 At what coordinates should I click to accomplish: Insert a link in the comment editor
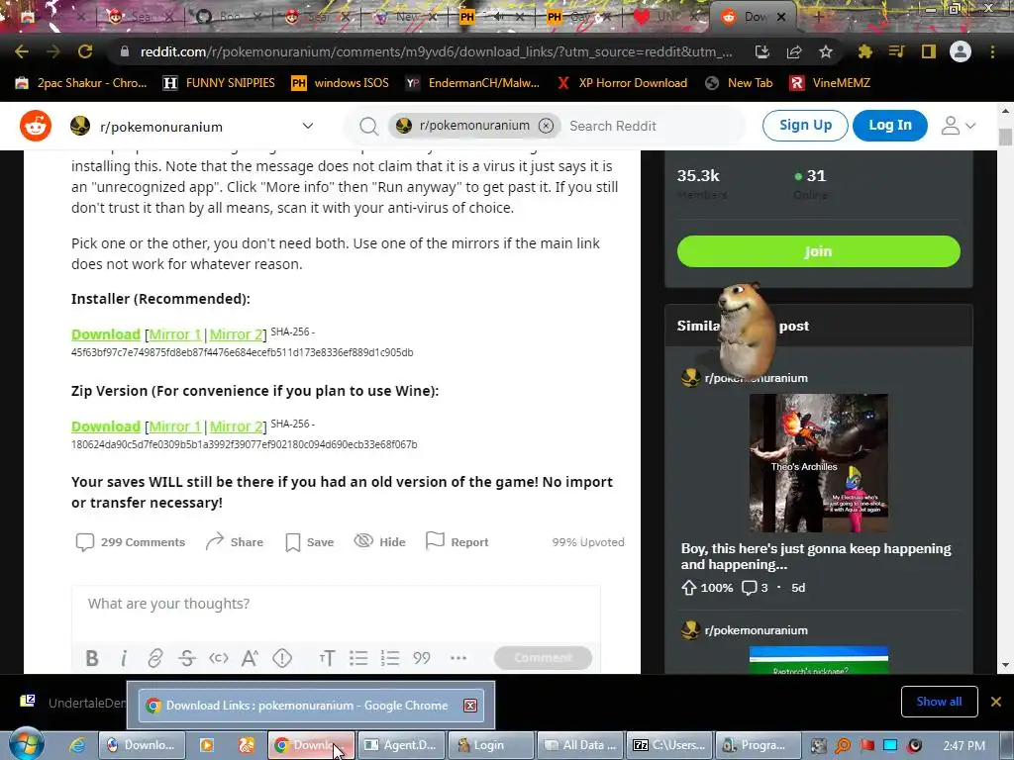click(x=155, y=658)
